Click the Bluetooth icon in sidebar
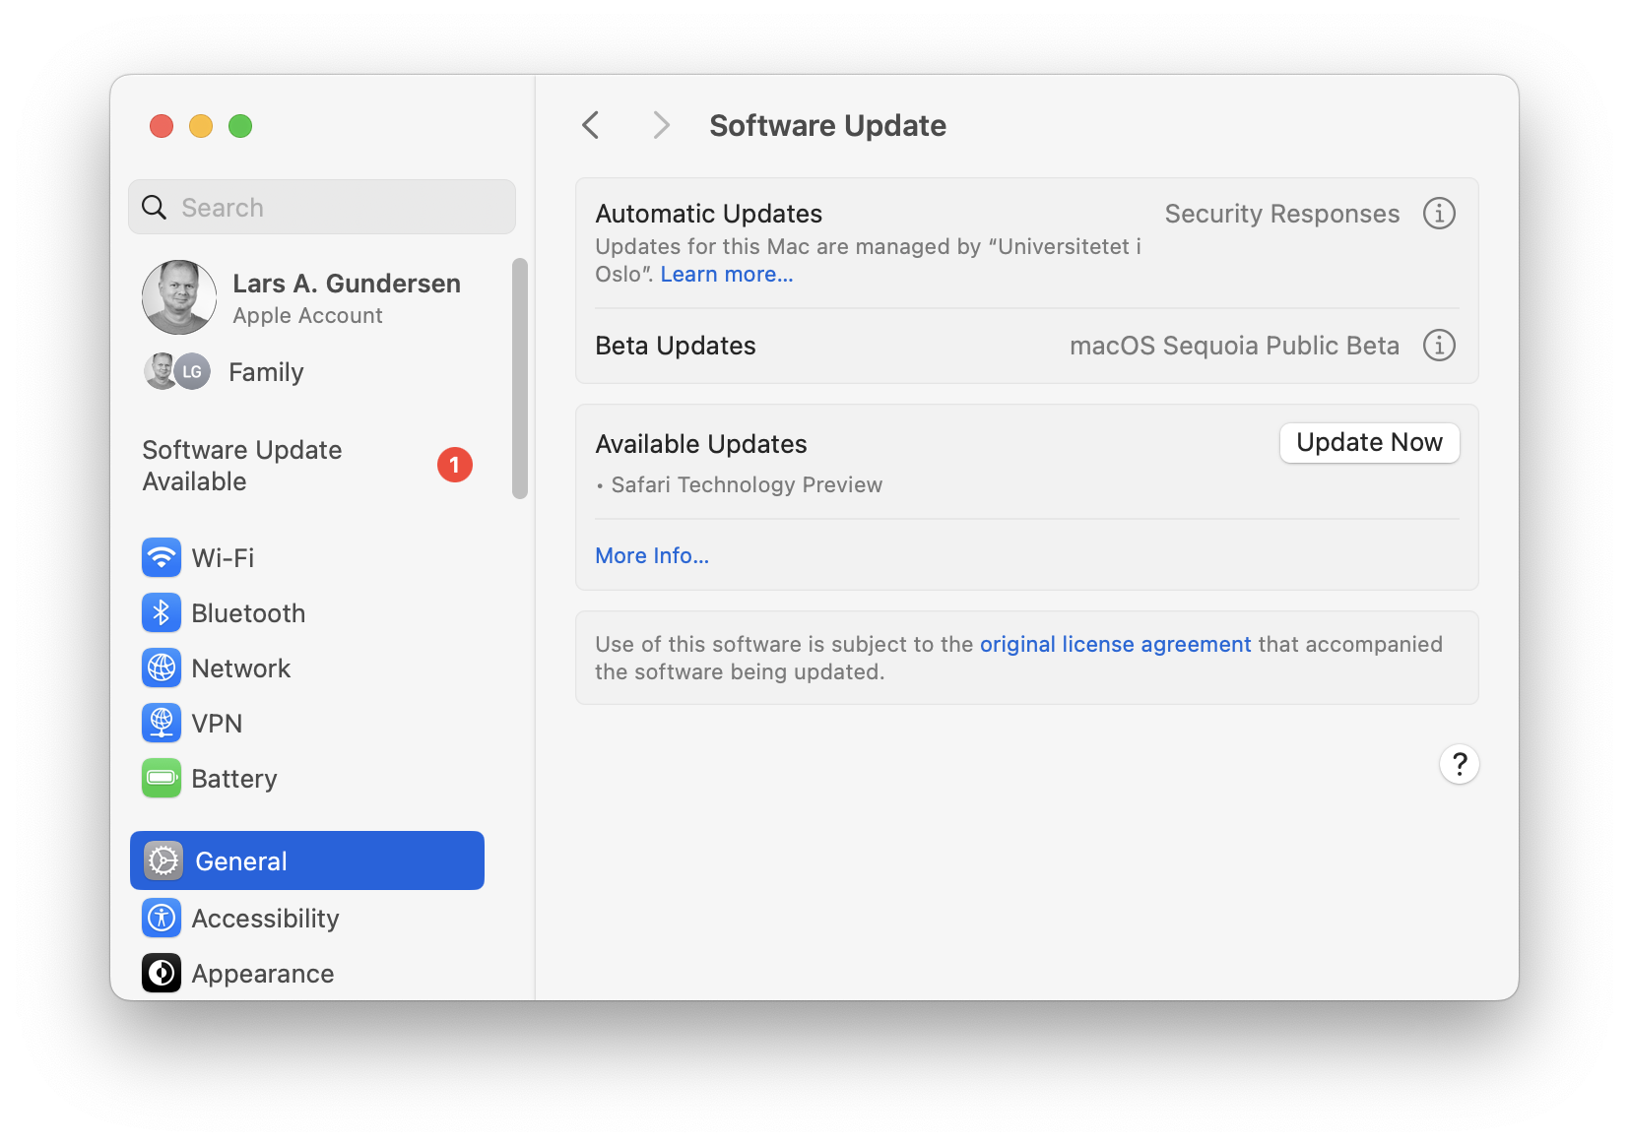 click(x=162, y=612)
